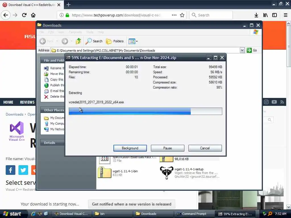Share page on Twitter icon
Viewport: 291px width, 218px height.
23,170
